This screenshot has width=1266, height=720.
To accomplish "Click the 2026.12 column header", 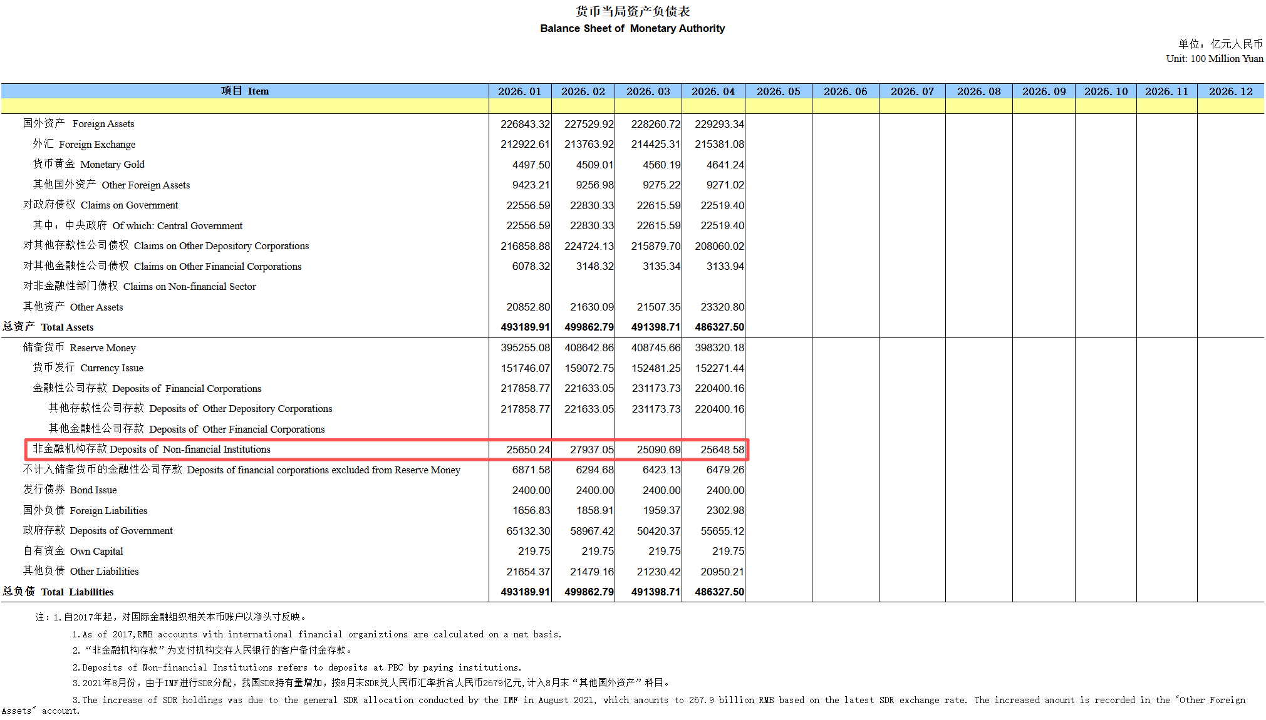I will click(1230, 91).
